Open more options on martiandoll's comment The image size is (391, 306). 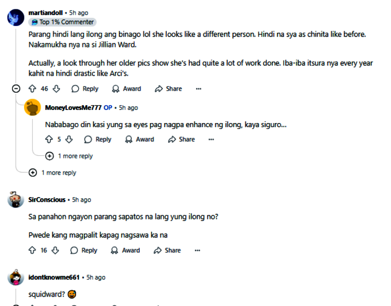tap(198, 89)
